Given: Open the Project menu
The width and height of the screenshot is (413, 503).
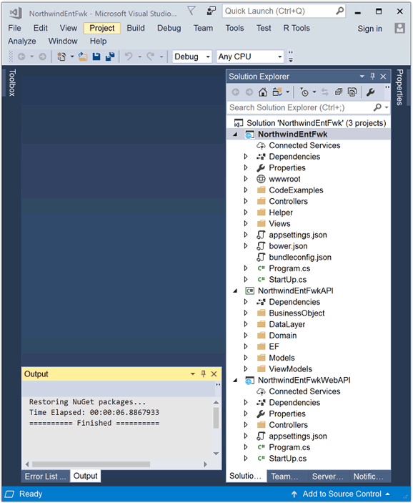Looking at the screenshot, I should tap(102, 28).
